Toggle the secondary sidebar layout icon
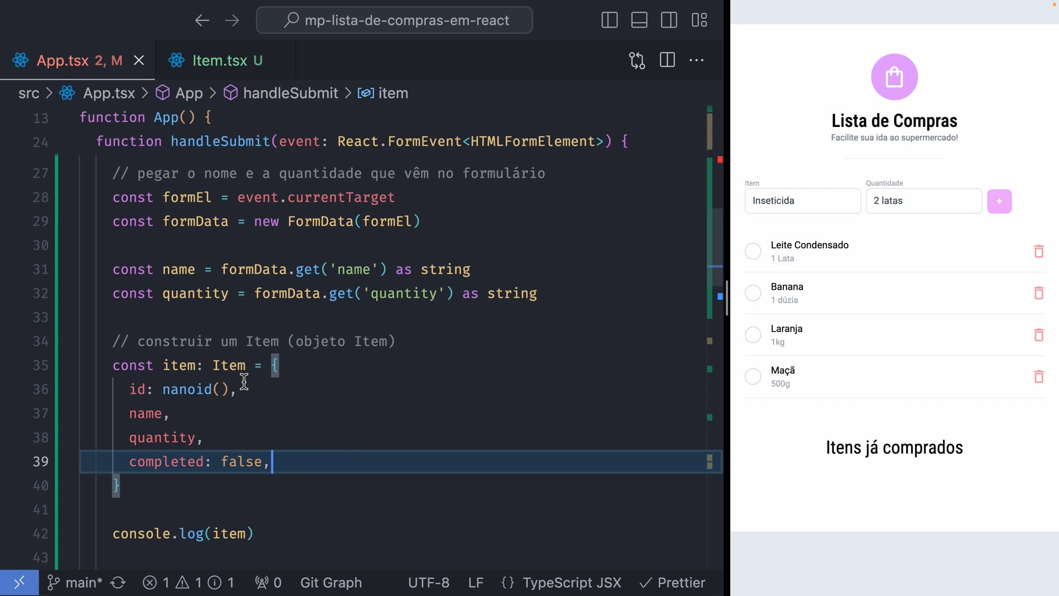The image size is (1059, 596). click(669, 20)
